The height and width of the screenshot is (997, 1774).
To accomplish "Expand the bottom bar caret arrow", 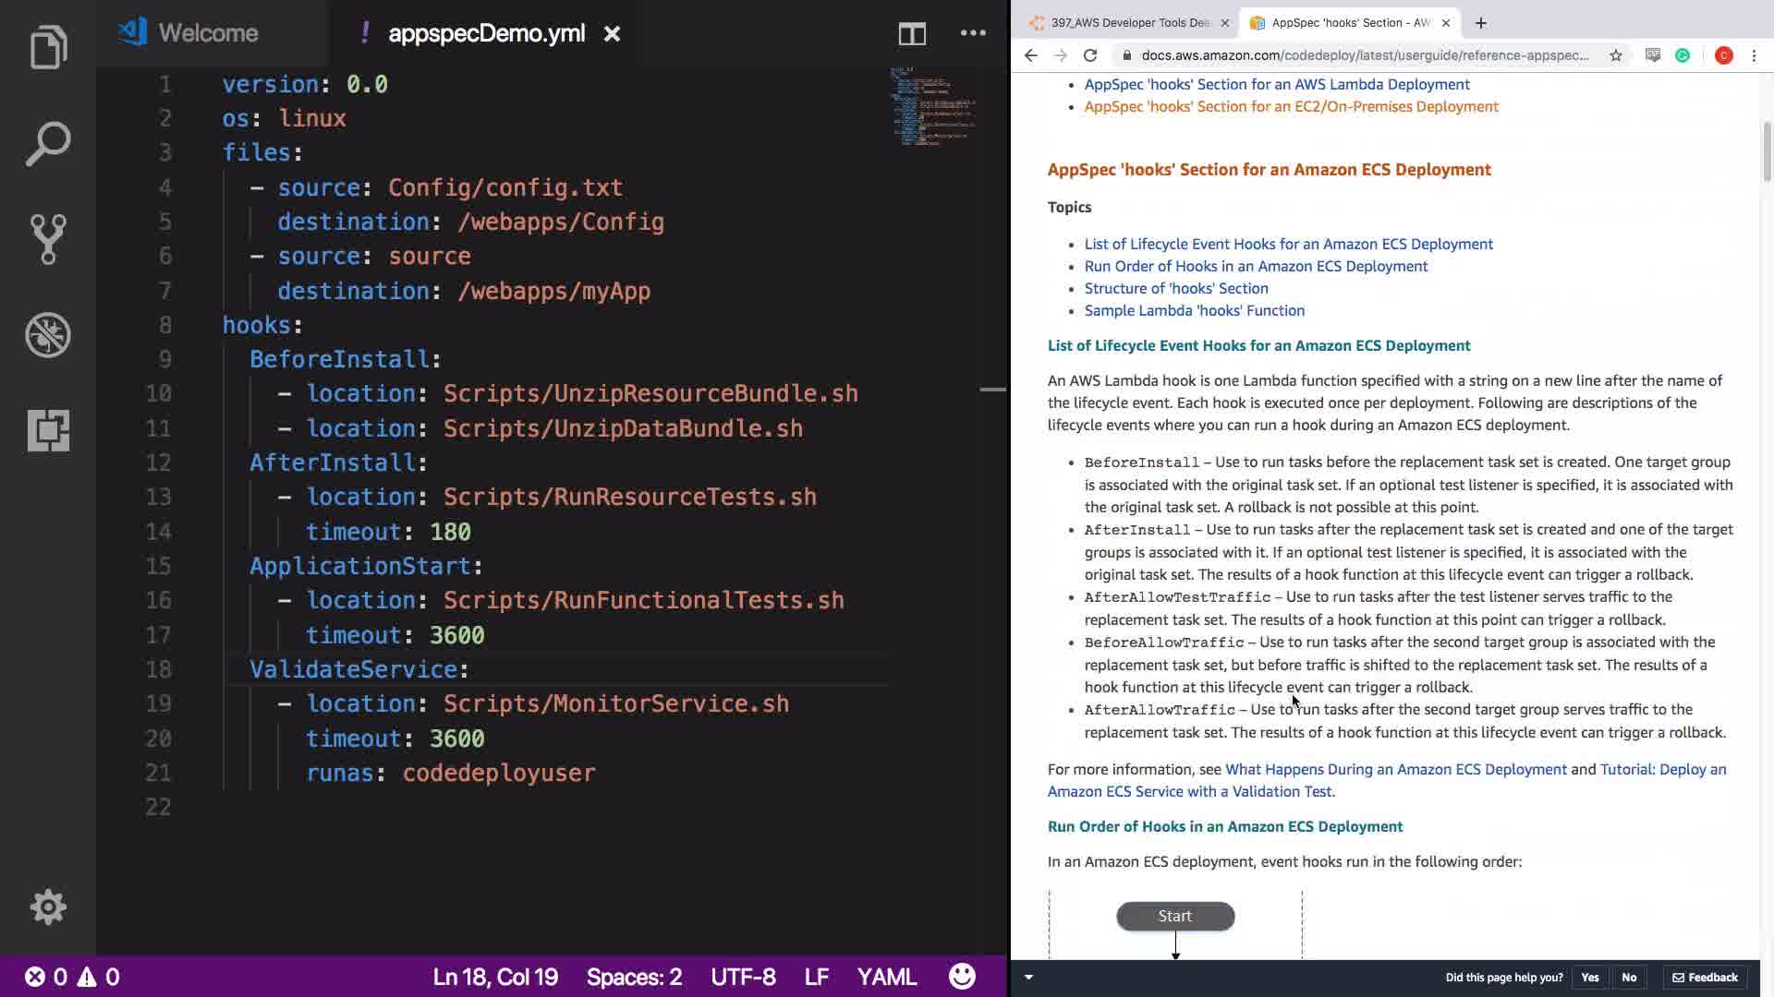I will click(x=1028, y=977).
